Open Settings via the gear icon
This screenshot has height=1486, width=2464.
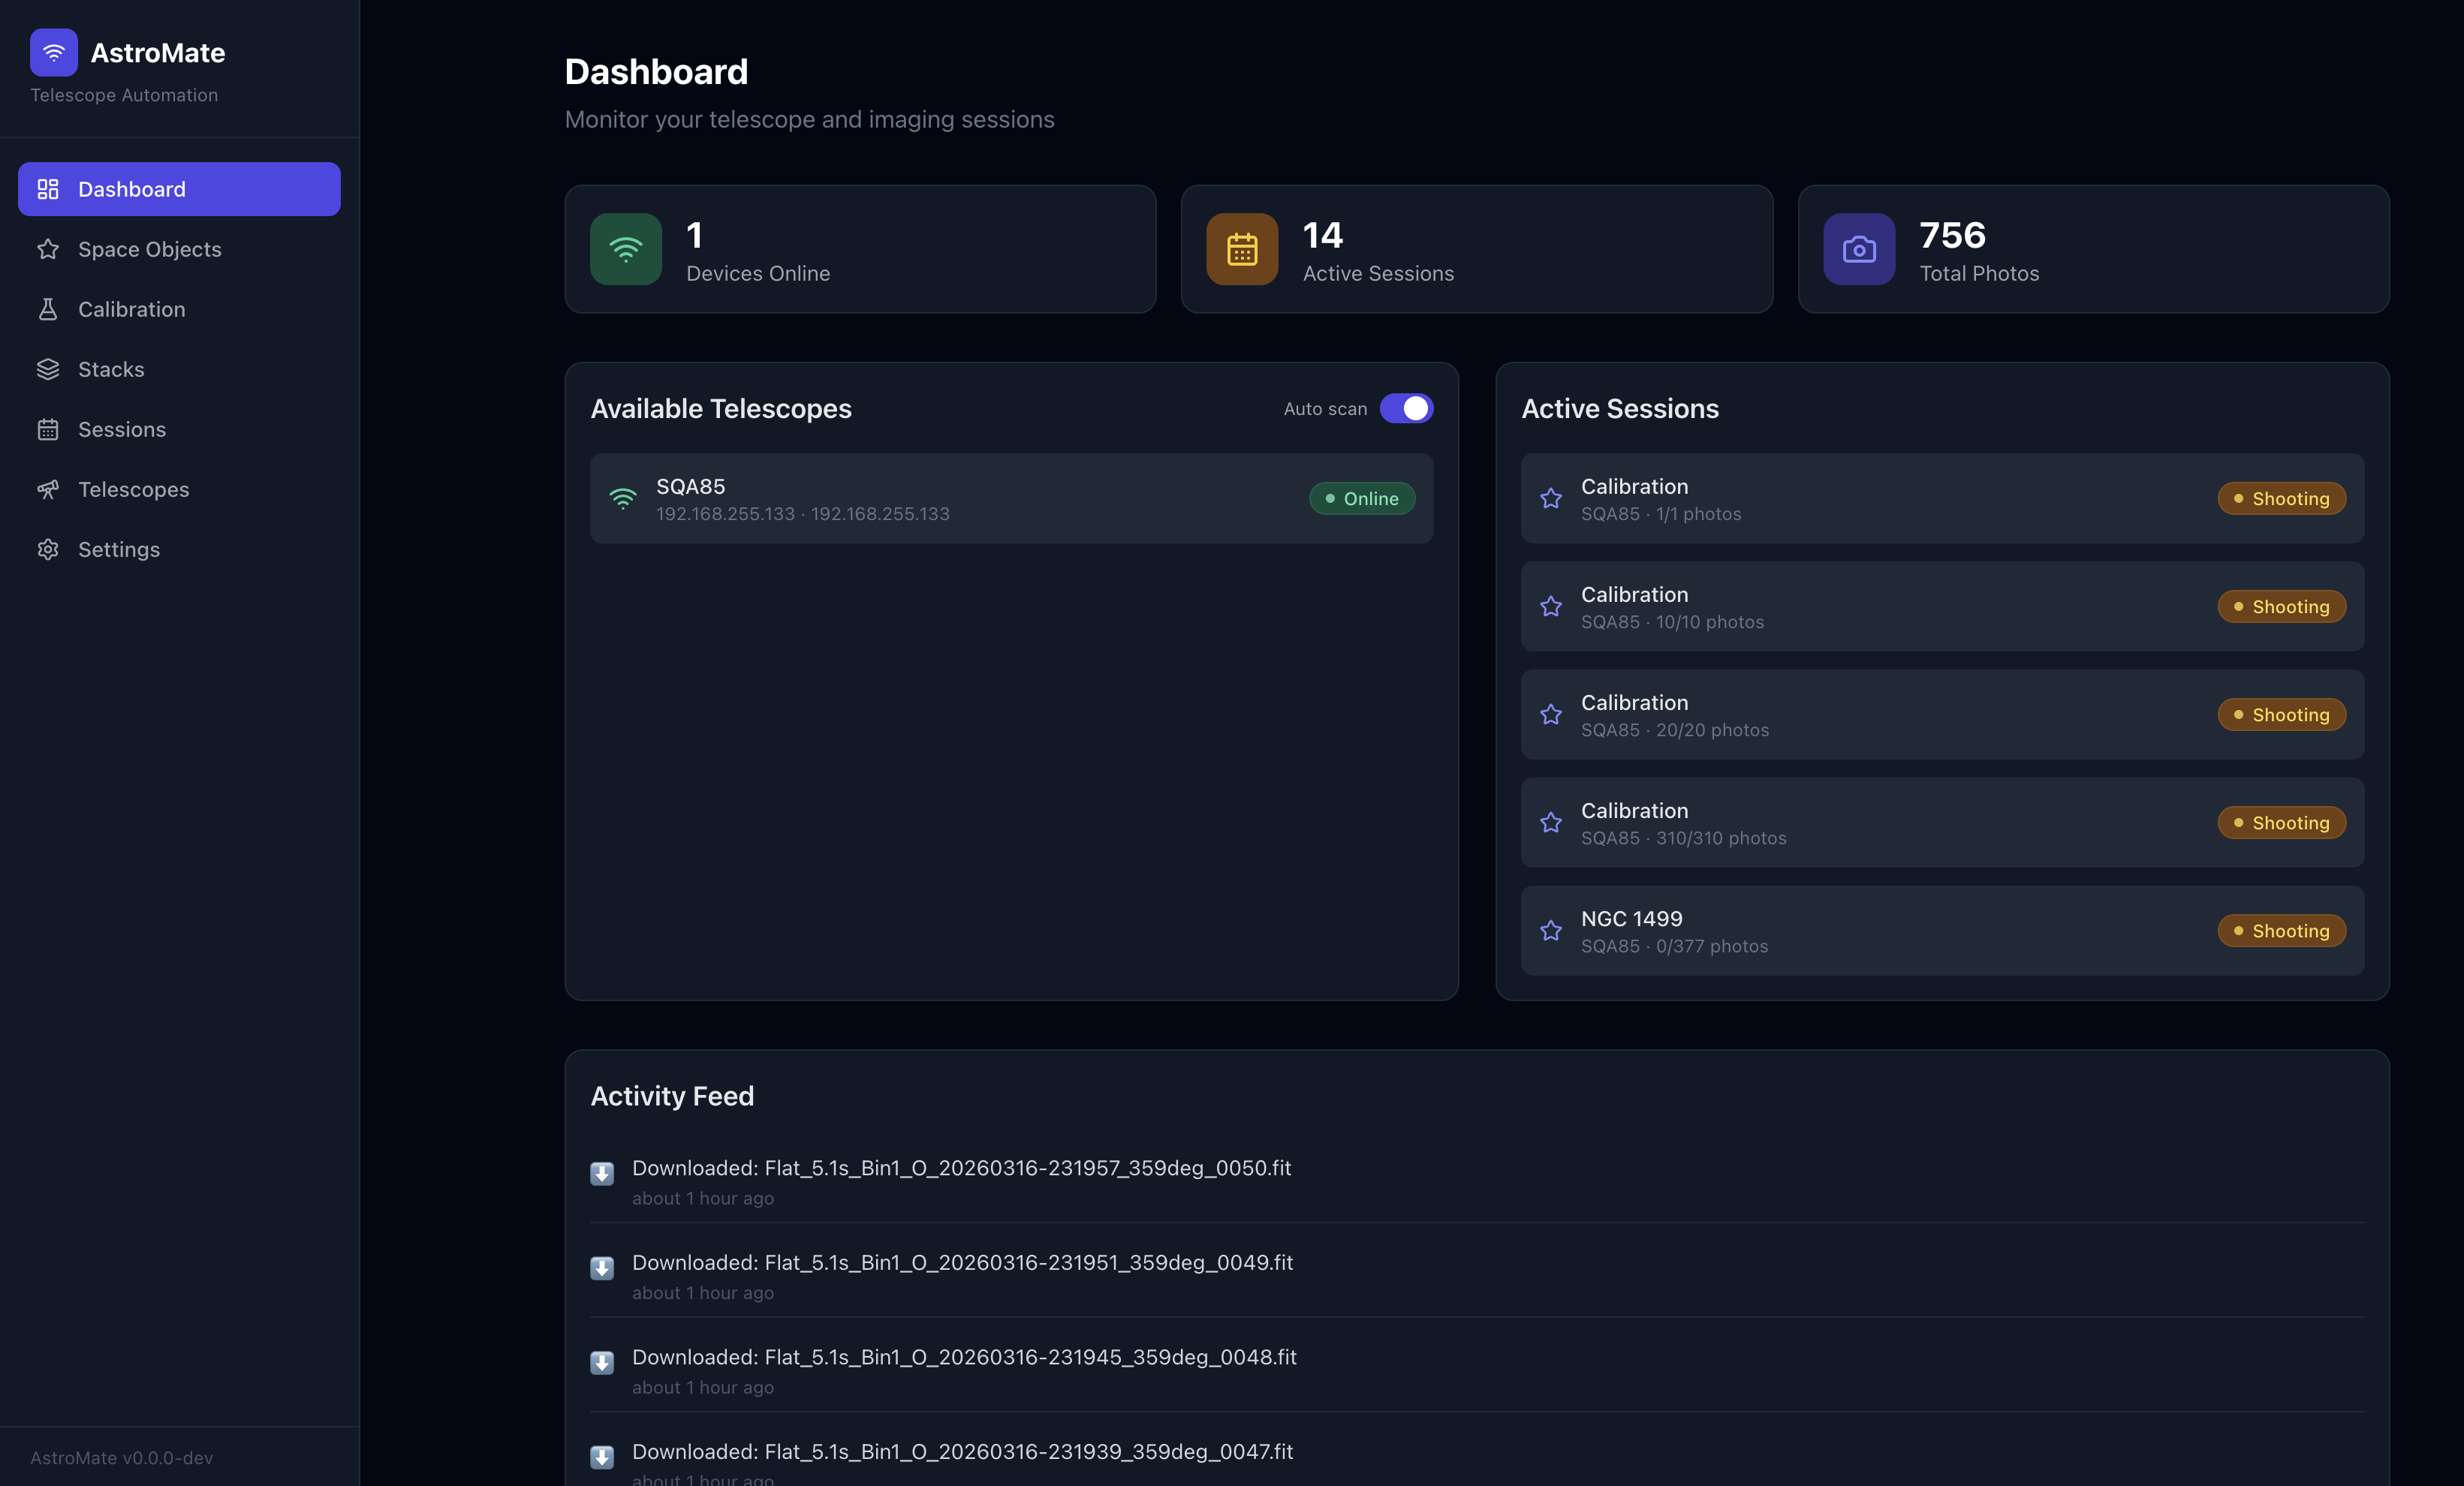[x=48, y=549]
